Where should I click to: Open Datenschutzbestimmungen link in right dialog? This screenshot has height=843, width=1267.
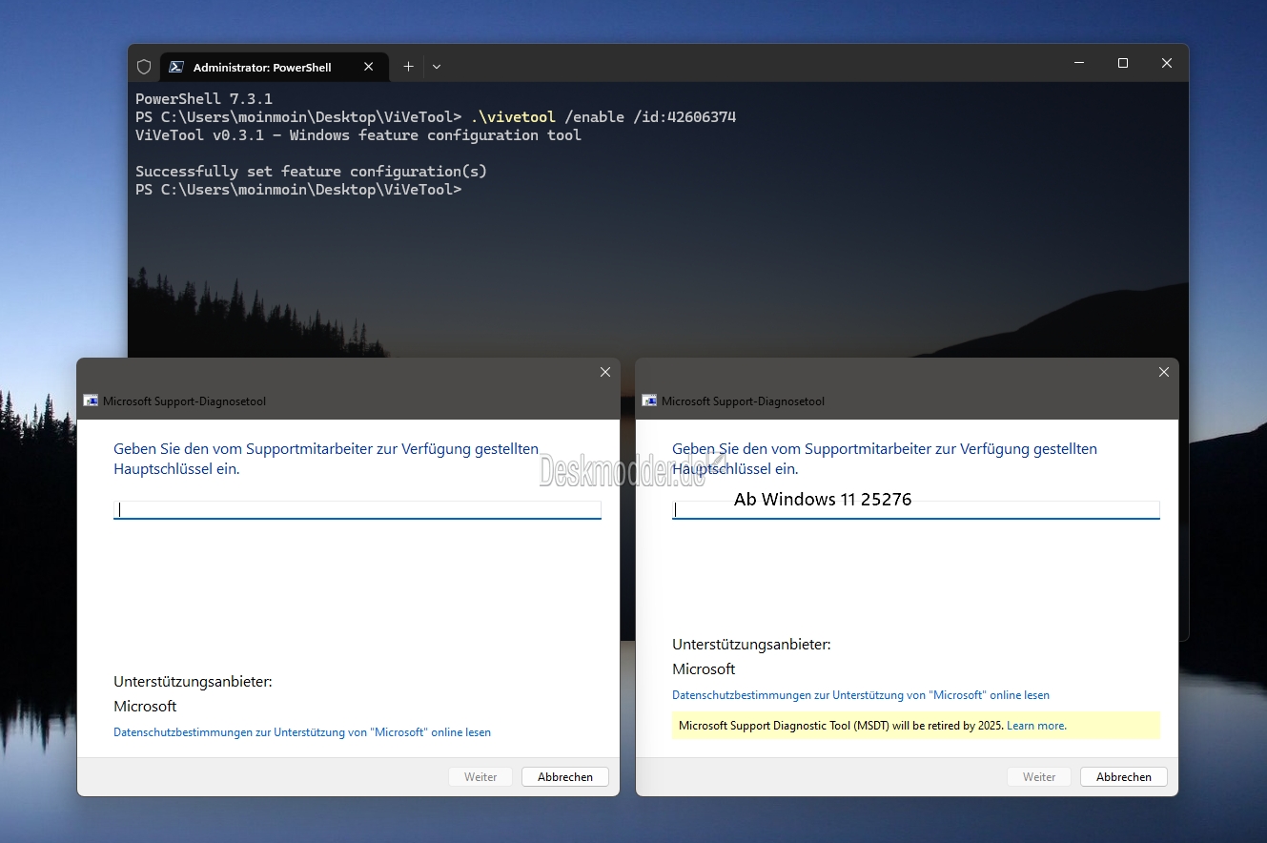pyautogui.click(x=861, y=695)
